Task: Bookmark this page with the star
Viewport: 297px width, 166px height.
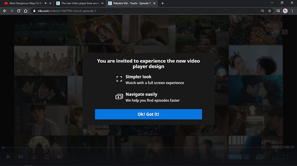Action: [269, 11]
